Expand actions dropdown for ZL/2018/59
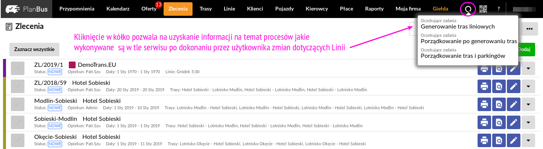 (528, 86)
